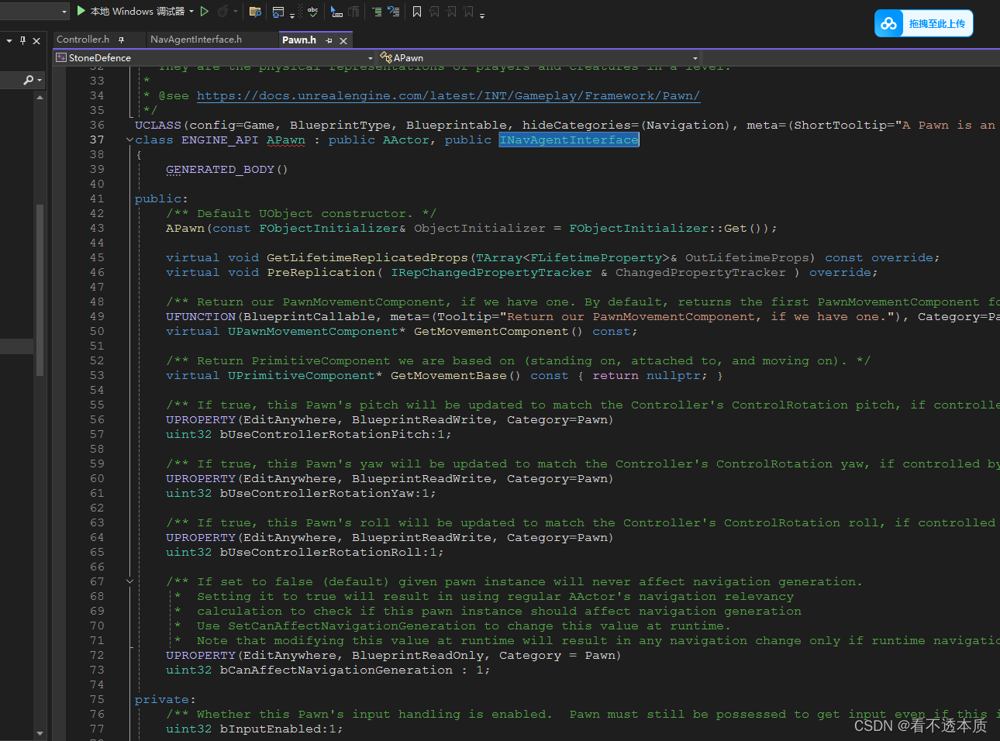Switch to the NavAgentInterface.h tab

coord(196,40)
